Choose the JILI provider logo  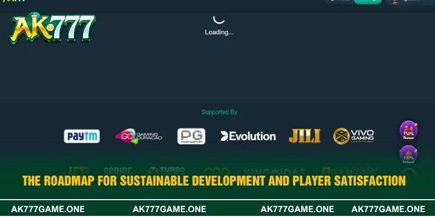tap(304, 136)
